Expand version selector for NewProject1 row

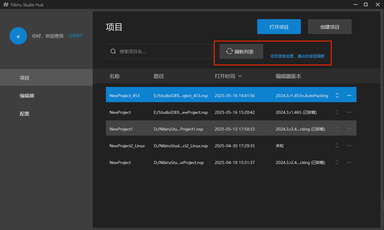[x=337, y=129]
